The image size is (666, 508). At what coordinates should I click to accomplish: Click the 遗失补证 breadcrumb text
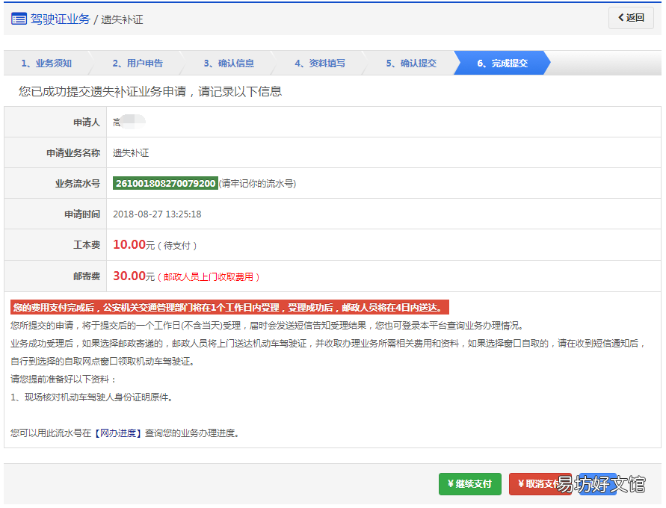point(122,19)
